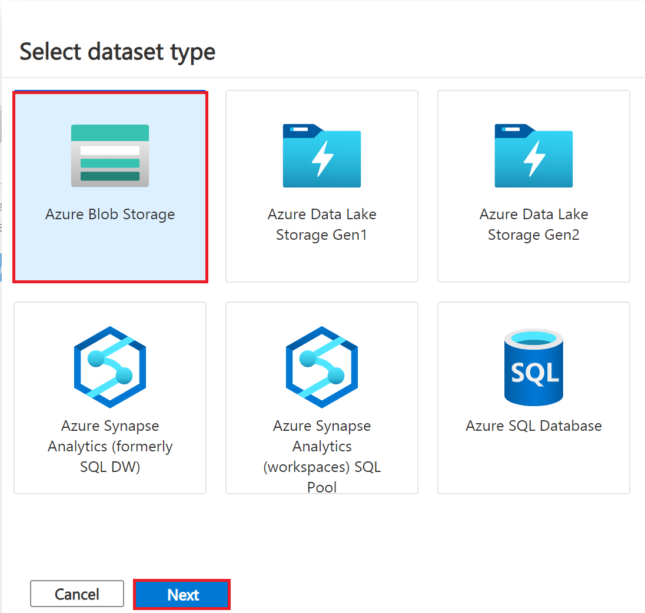
Task: Click the Azure Blob Storage icon
Action: click(110, 156)
